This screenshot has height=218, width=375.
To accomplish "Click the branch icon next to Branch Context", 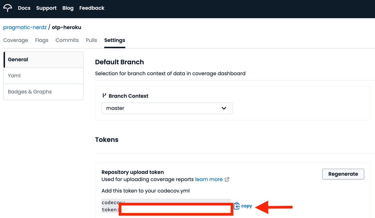I will click(x=104, y=96).
